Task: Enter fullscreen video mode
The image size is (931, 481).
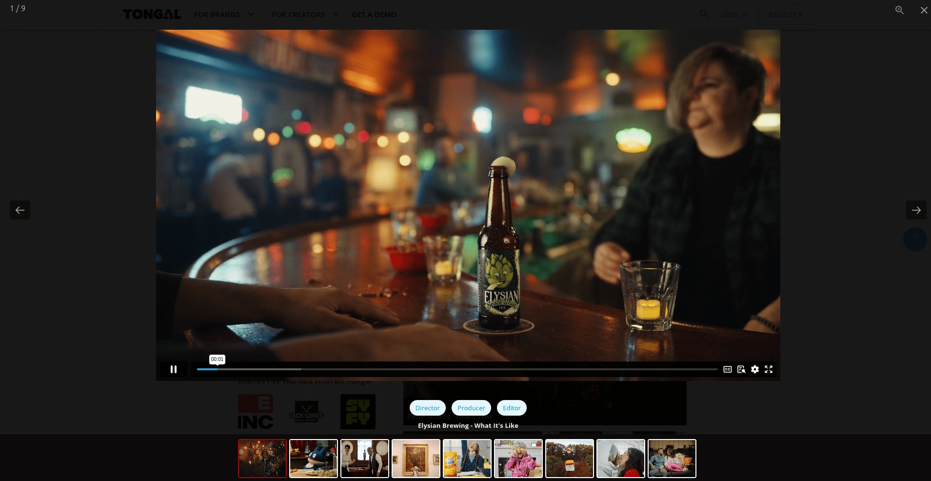Action: (769, 369)
